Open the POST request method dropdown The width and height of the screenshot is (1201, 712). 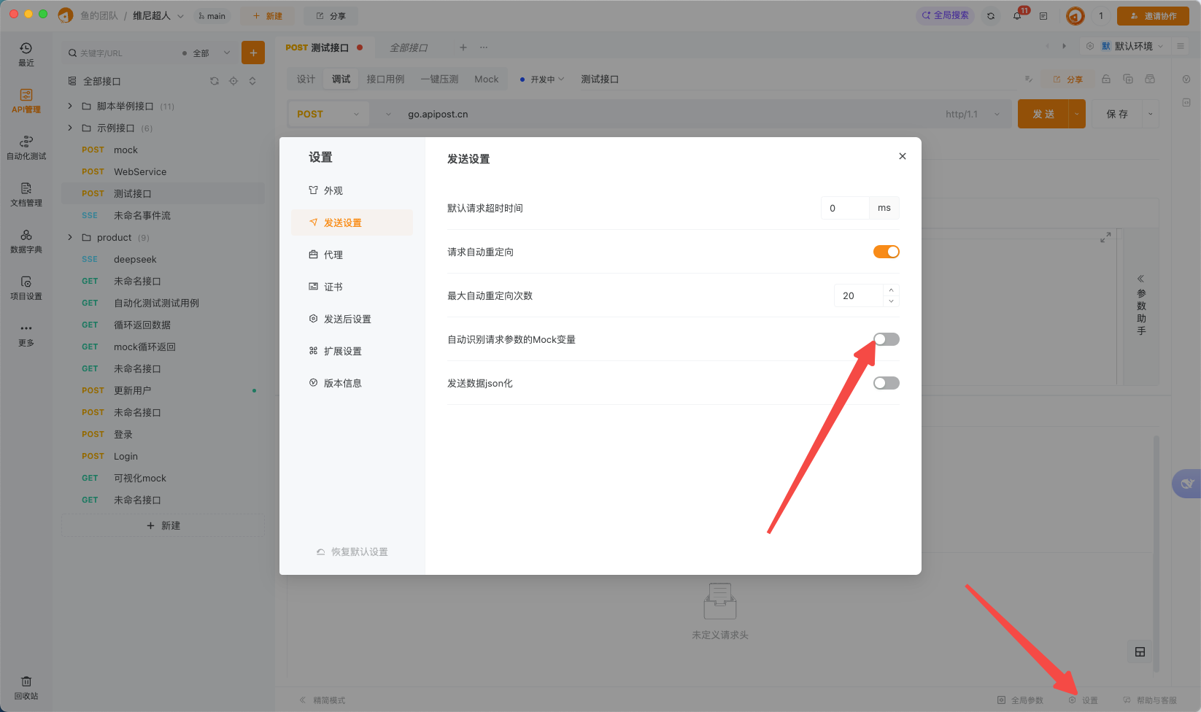click(328, 114)
